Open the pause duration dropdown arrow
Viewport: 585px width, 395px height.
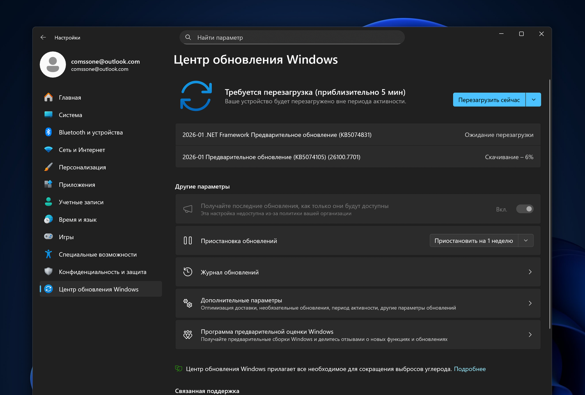point(526,241)
